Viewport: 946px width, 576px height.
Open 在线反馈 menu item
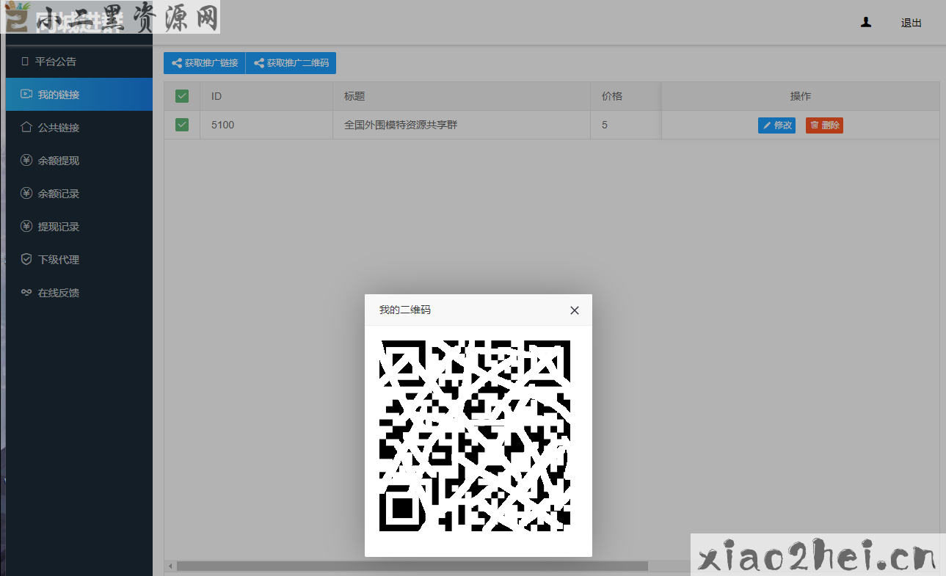coord(79,293)
